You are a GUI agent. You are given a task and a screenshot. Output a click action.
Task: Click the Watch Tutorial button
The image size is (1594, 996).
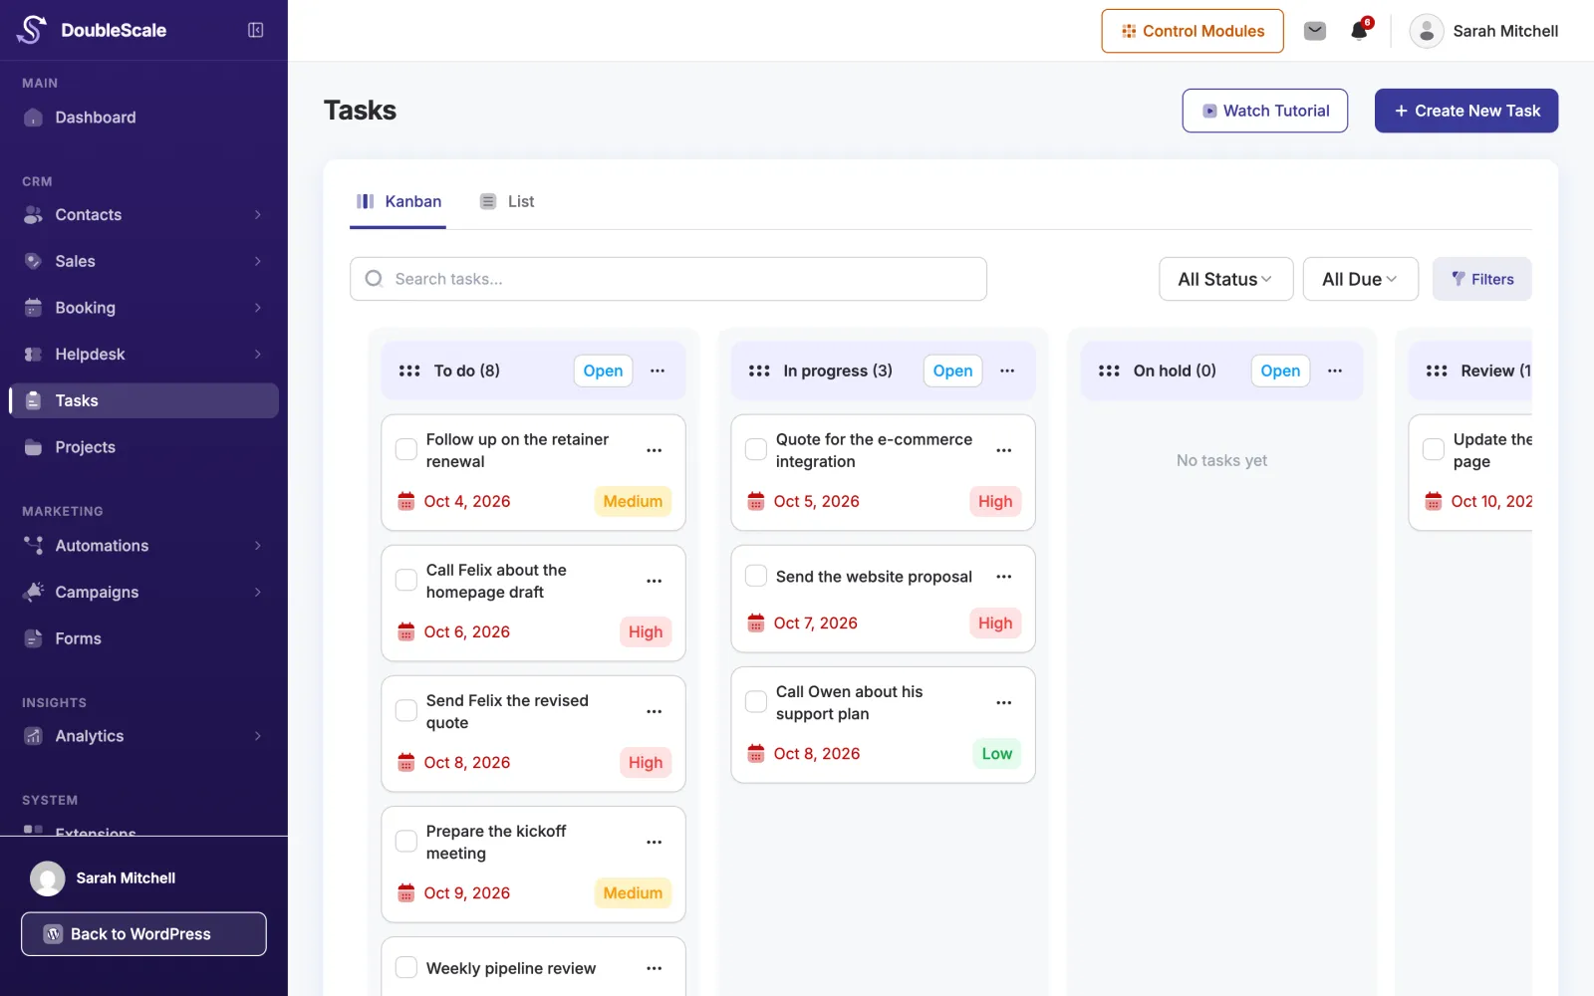pos(1265,111)
